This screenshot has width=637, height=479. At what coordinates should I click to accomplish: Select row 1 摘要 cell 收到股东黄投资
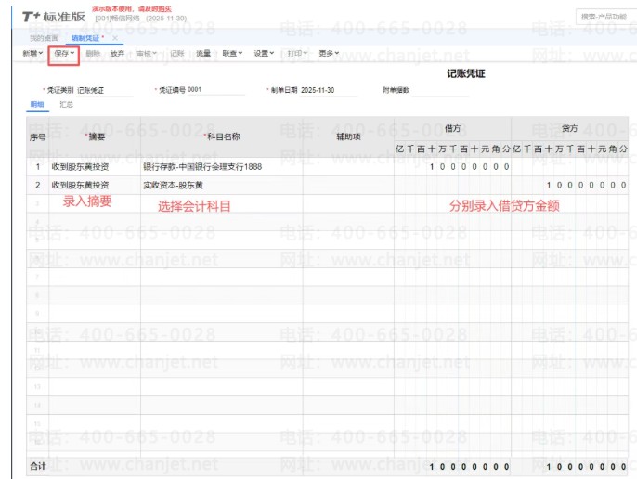click(95, 166)
